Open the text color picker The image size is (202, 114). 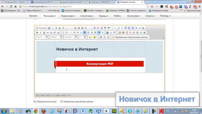point(90,37)
